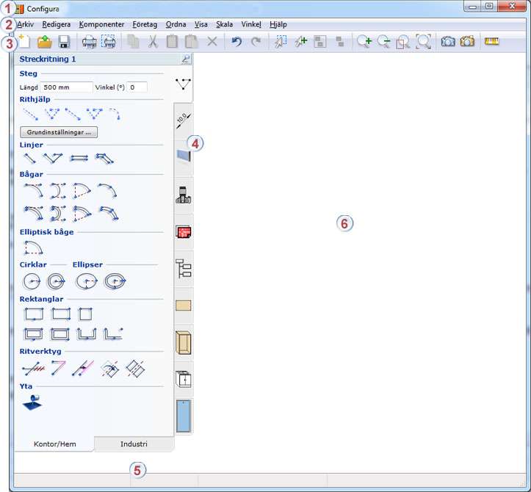Screen dimensions: 531x492
Task: Select the elliptic arc tool
Action: tap(33, 247)
